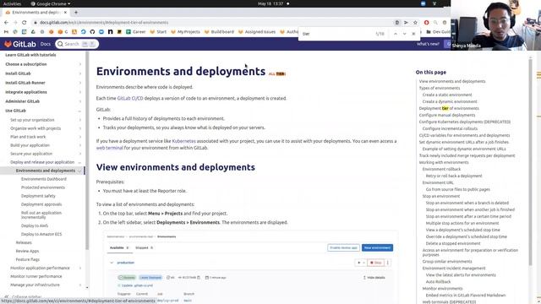Jump to Auto Rollback section

click(438, 281)
